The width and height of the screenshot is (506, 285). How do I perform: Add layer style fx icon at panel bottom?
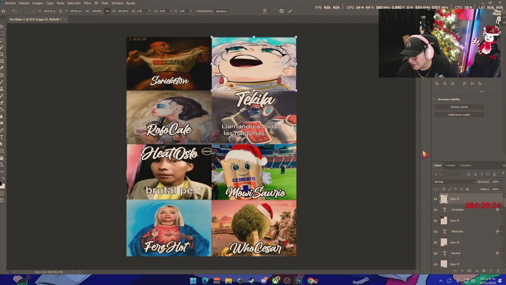[x=463, y=271]
